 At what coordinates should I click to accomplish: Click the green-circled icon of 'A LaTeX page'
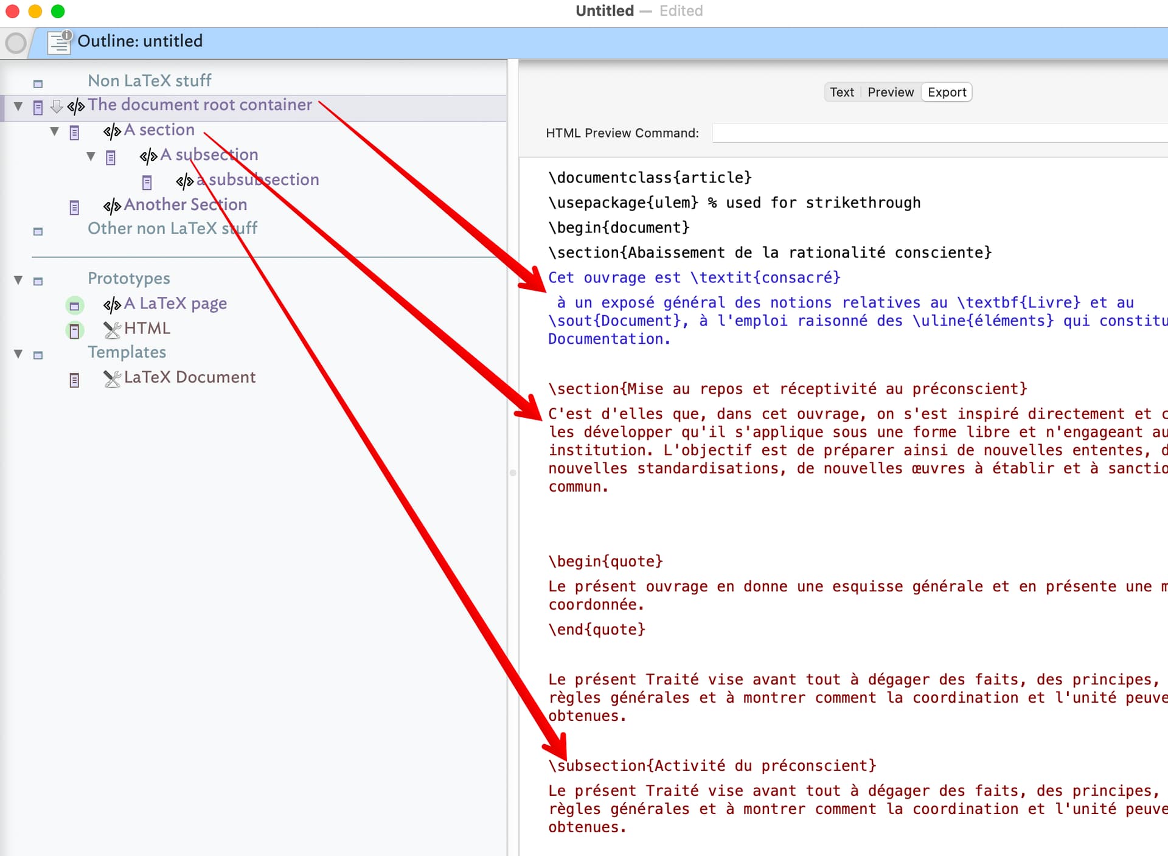tap(74, 305)
